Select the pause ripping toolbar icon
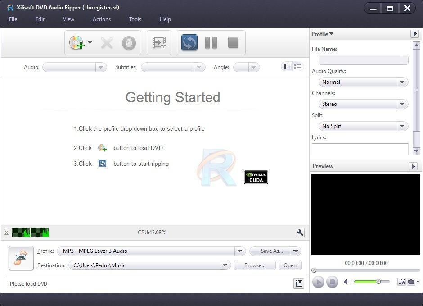Image resolution: width=423 pixels, height=306 pixels. click(x=211, y=43)
